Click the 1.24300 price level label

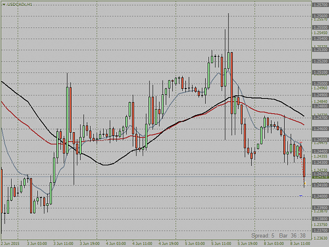(x=321, y=162)
